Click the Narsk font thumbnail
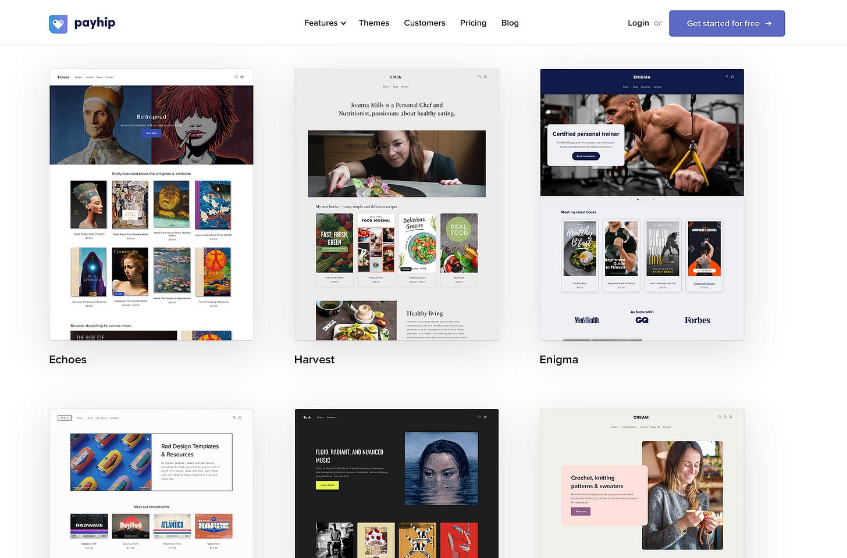847x558 pixels. coord(213,526)
